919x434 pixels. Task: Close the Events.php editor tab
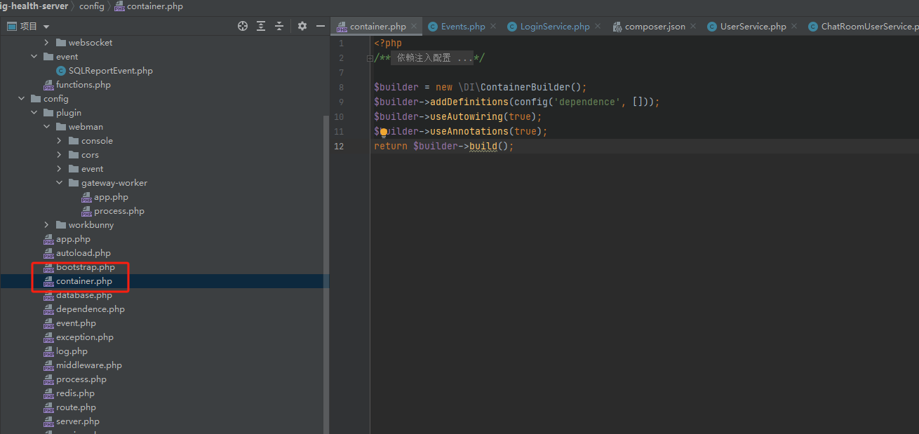(493, 26)
